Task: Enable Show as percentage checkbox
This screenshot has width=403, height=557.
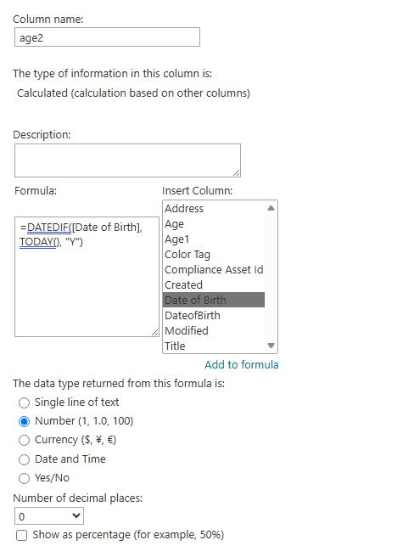Action: (22, 535)
